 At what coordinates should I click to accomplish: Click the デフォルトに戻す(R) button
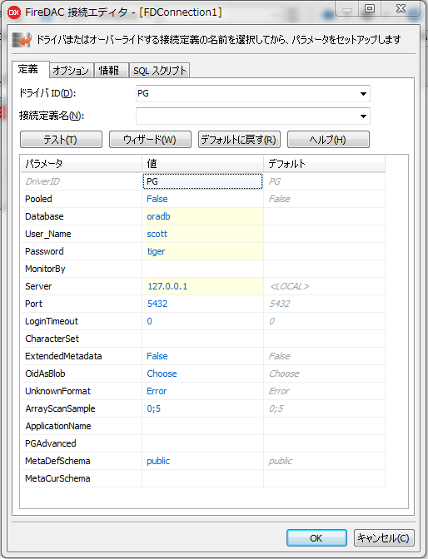point(239,140)
